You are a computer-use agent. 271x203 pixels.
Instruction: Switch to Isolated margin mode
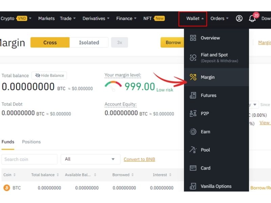(89, 43)
